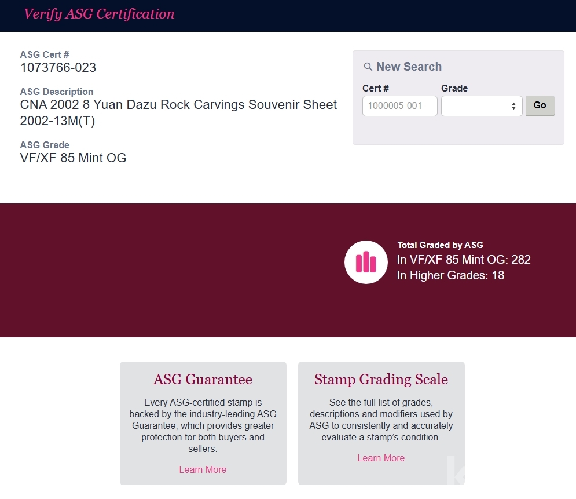Click the Go button
The width and height of the screenshot is (576, 499).
point(540,105)
